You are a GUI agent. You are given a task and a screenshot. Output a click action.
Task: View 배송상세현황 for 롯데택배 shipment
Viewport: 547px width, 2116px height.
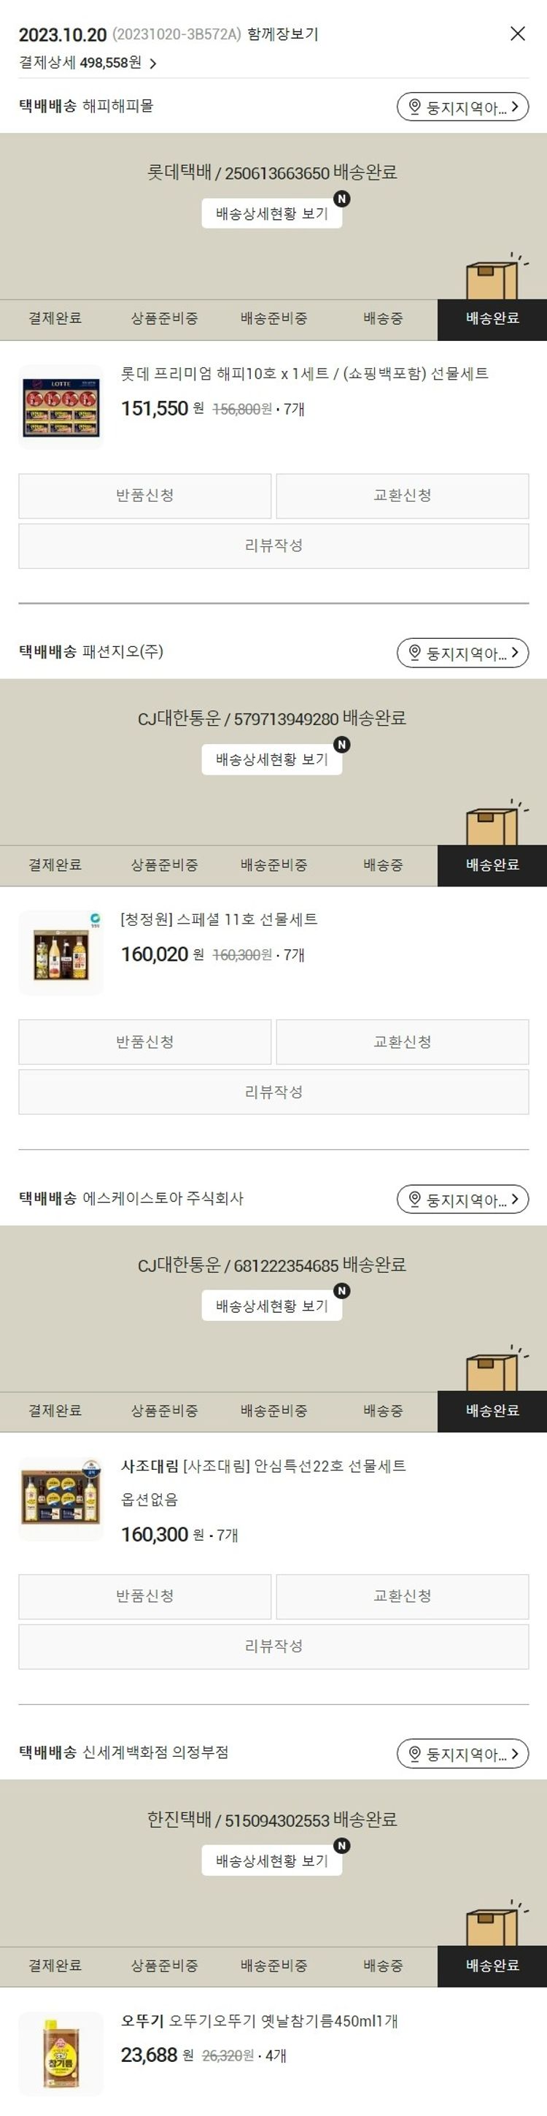tap(272, 213)
